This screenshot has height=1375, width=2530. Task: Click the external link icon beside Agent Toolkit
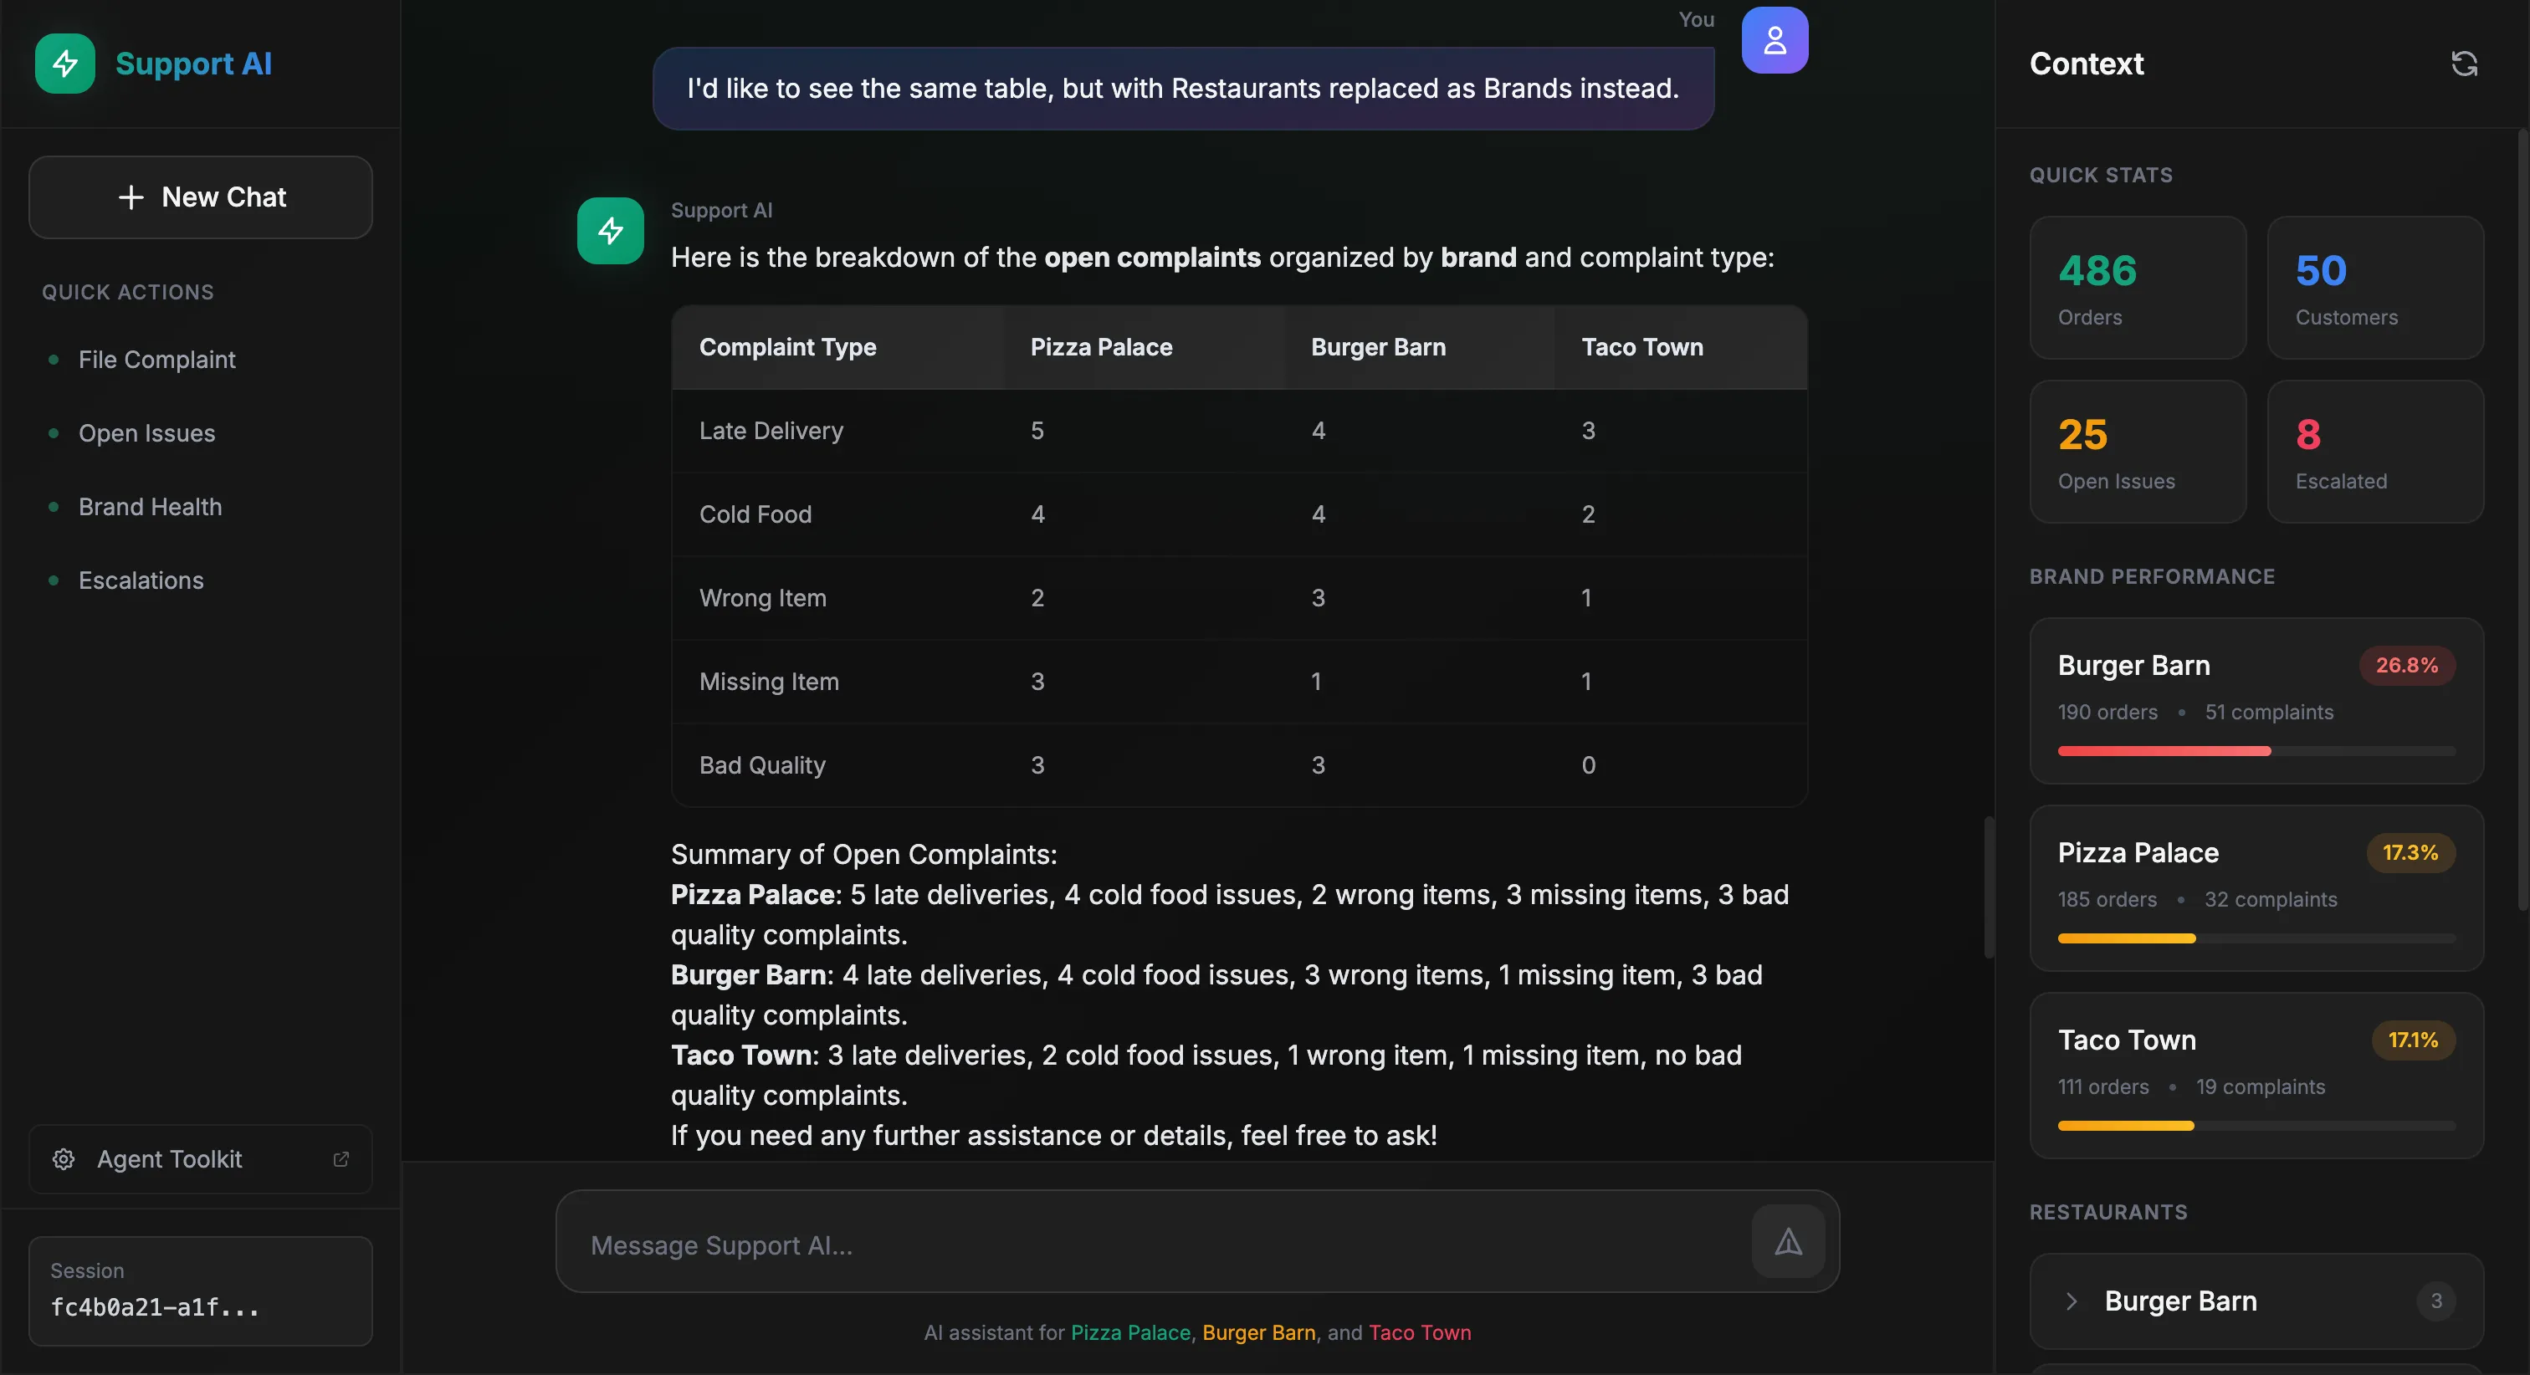(x=341, y=1159)
